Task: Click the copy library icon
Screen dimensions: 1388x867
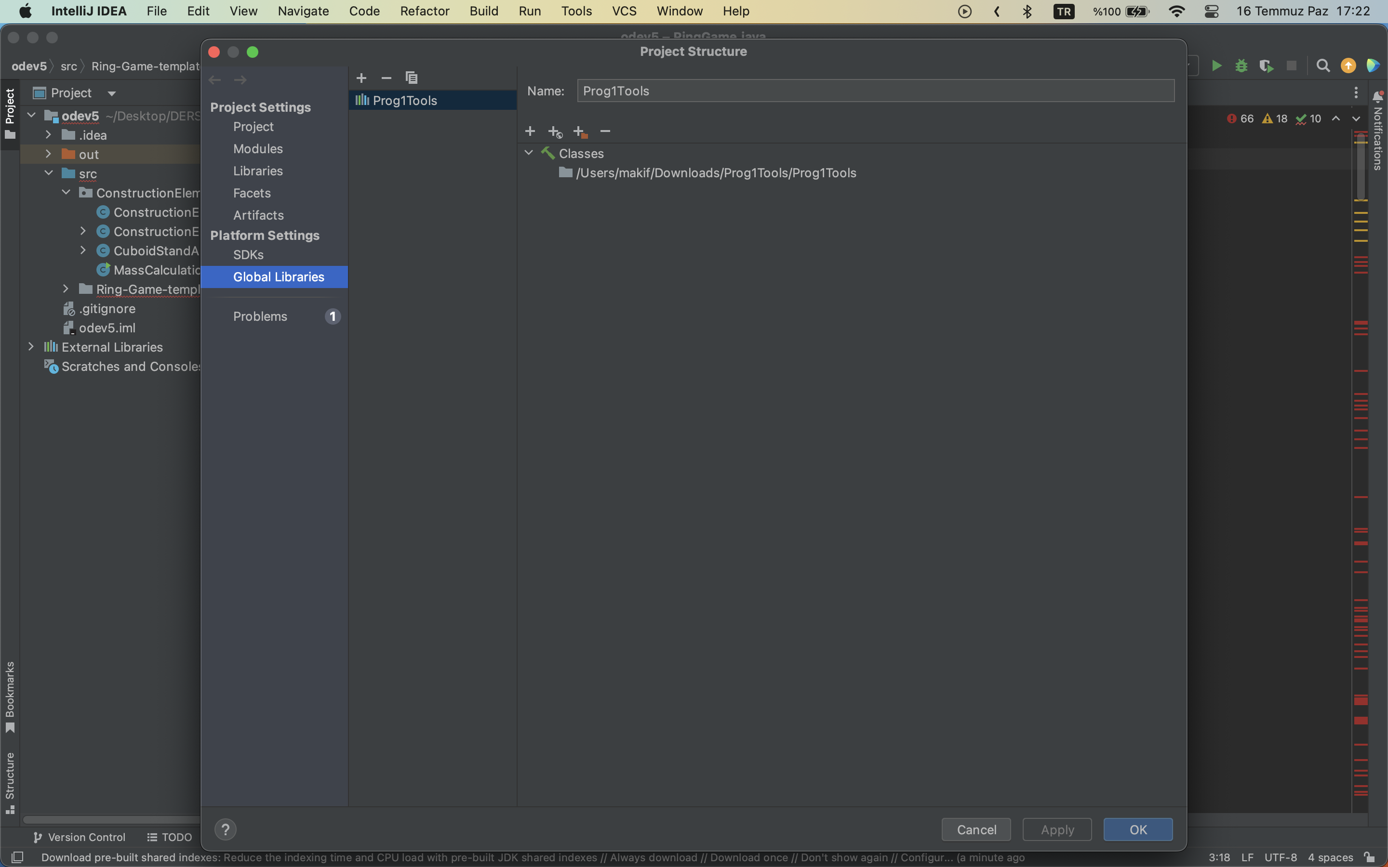Action: tap(411, 78)
